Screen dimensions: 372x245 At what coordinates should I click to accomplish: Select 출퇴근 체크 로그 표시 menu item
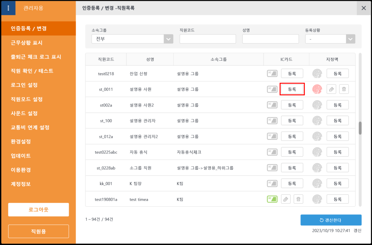(36, 57)
